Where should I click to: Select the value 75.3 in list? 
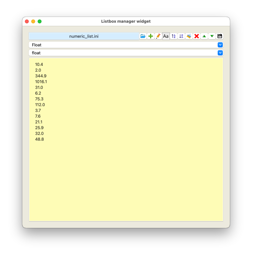pyautogui.click(x=39, y=99)
